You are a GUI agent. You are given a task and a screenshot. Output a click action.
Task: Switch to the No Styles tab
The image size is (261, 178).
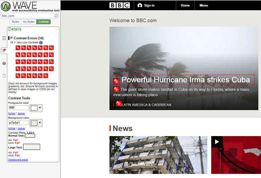pos(29,22)
